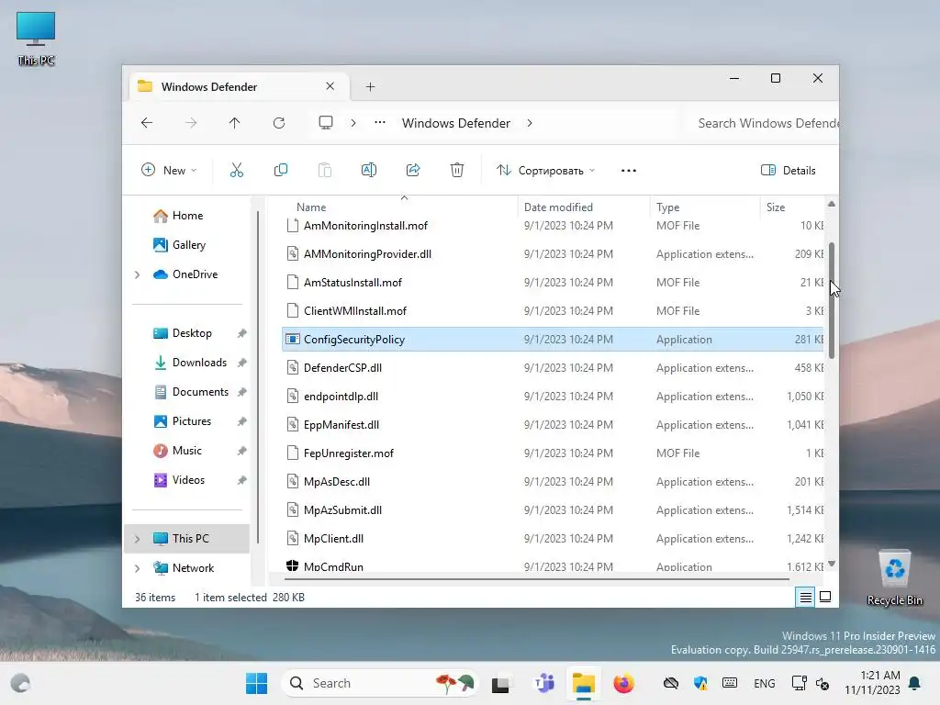Toggle the Details pane button
The width and height of the screenshot is (940, 705).
pos(788,170)
